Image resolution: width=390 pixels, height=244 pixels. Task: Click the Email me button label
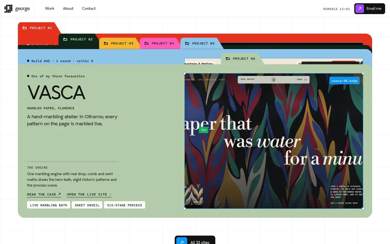tap(374, 9)
